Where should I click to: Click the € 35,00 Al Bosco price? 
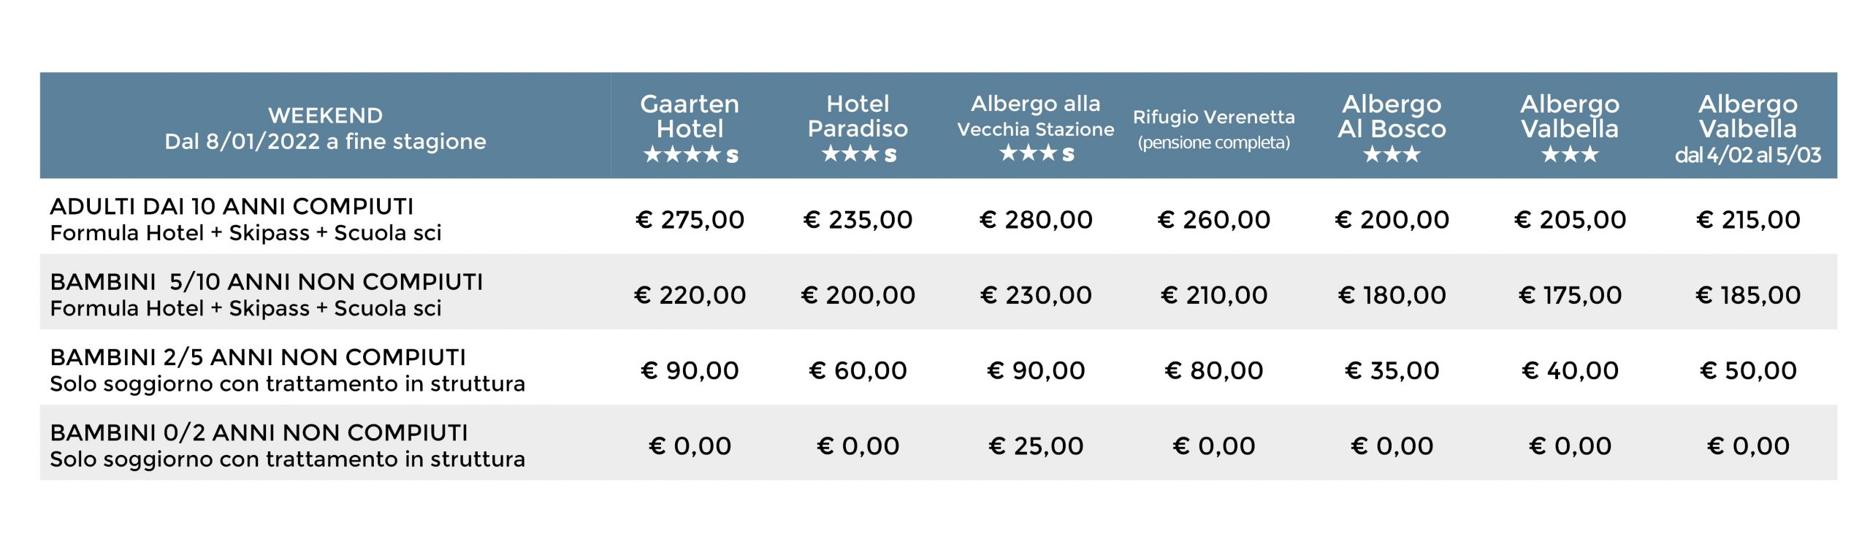1392,371
